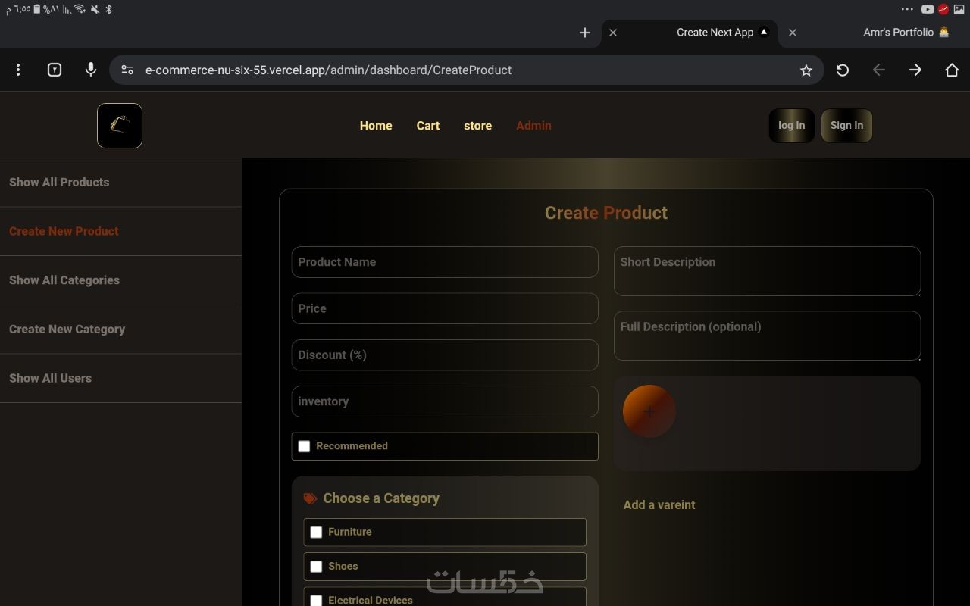Image resolution: width=970 pixels, height=606 pixels.
Task: Click the log In button
Action: [x=792, y=126]
